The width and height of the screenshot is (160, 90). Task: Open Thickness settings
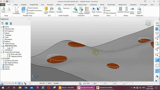click(x=30, y=13)
